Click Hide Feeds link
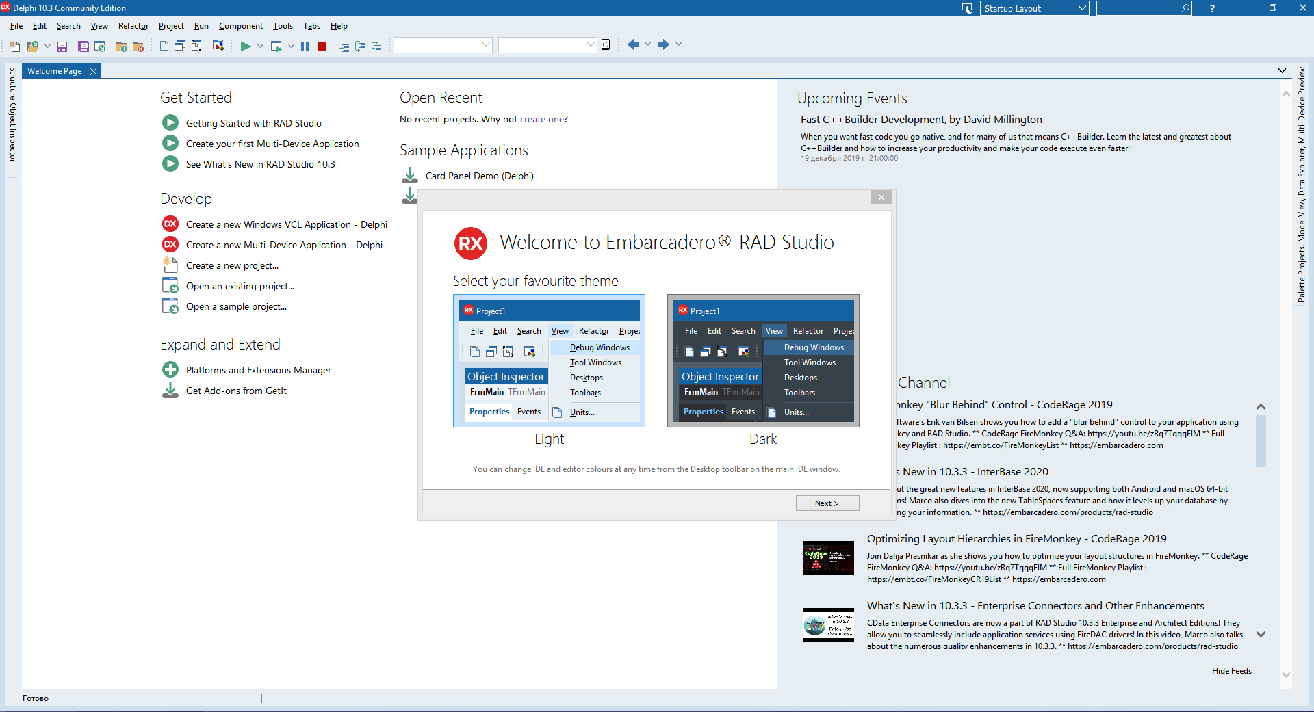Viewport: 1314px width, 712px height. pos(1232,671)
